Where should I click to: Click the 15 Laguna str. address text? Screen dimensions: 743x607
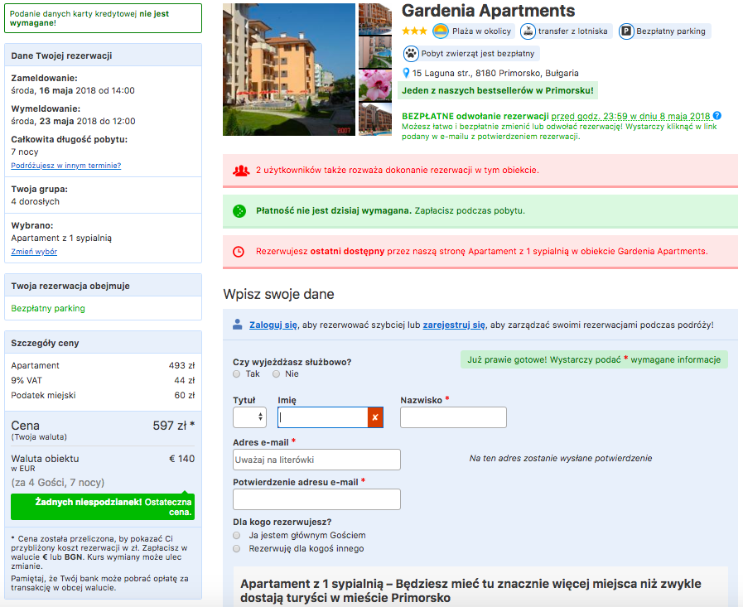coord(495,73)
